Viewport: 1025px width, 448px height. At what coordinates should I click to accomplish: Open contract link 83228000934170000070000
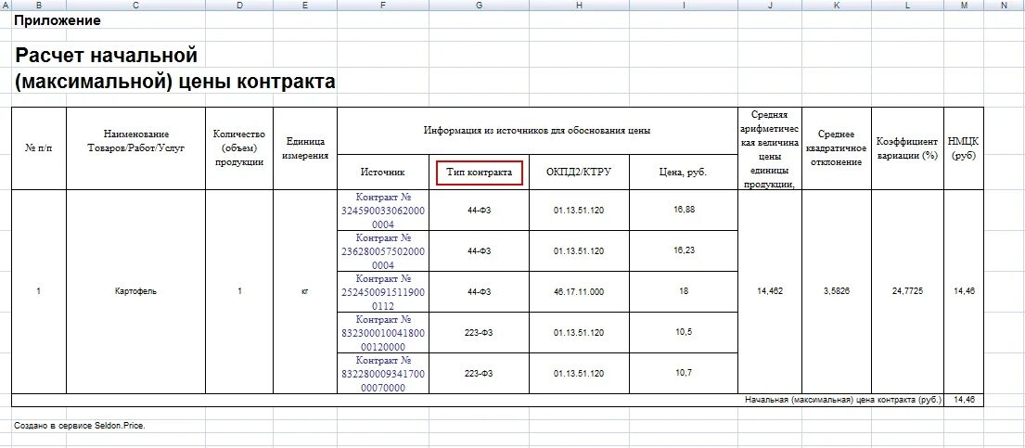[x=383, y=374]
